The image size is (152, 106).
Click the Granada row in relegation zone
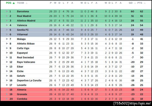coord(76,94)
